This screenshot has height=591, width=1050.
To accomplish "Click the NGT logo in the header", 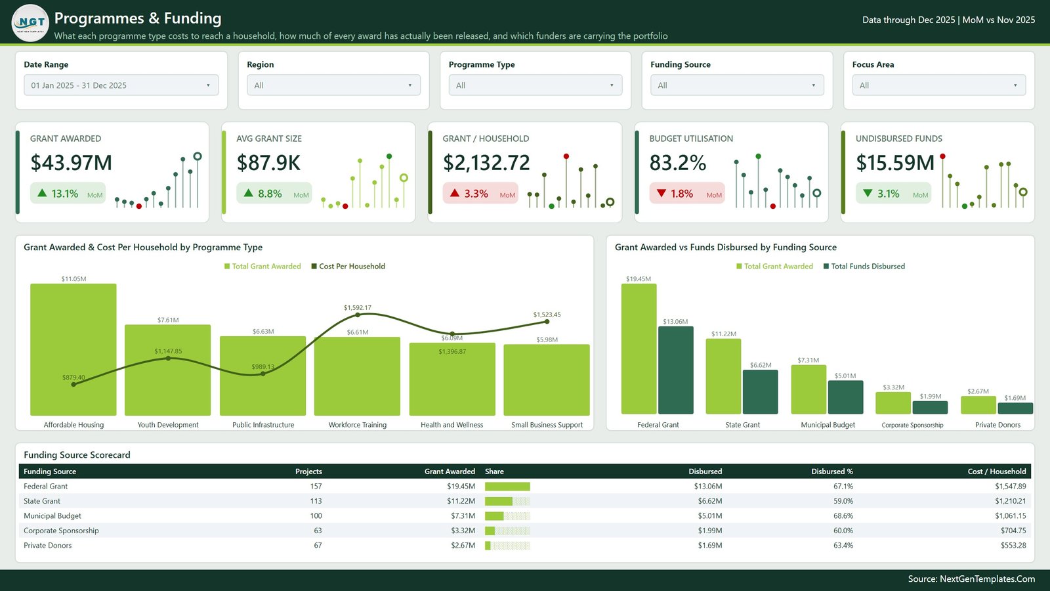I will [x=30, y=23].
